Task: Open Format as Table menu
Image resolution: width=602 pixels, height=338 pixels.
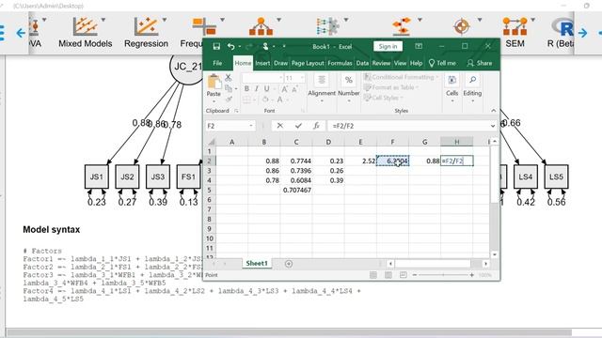Action: [391, 87]
